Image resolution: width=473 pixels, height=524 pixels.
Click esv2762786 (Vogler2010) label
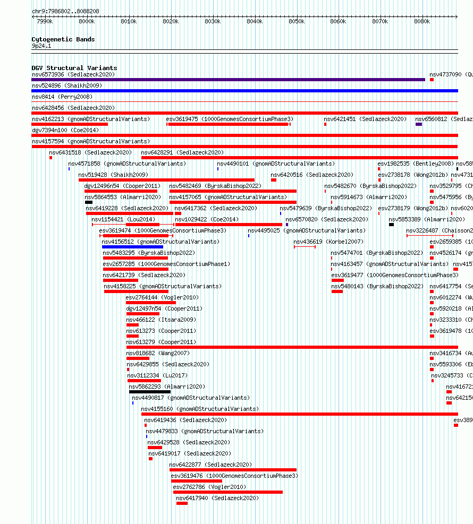pos(210,487)
